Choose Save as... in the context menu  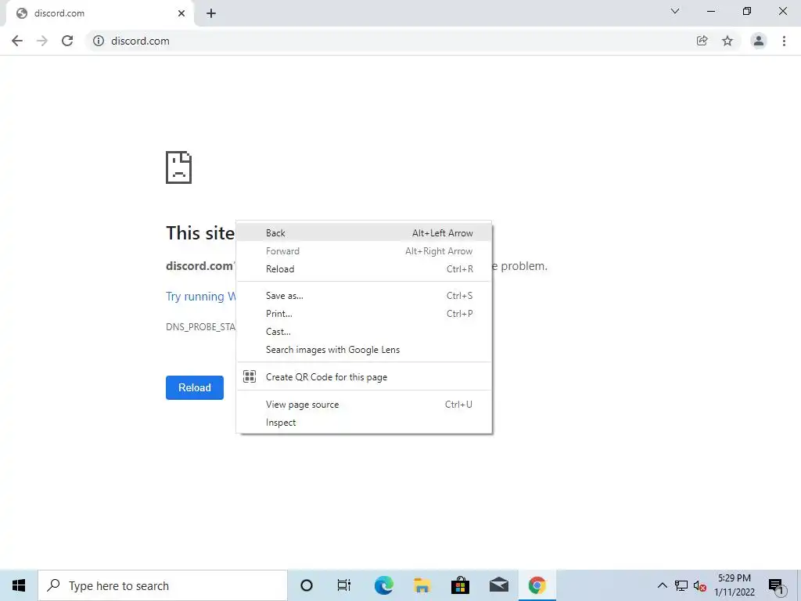364,295
